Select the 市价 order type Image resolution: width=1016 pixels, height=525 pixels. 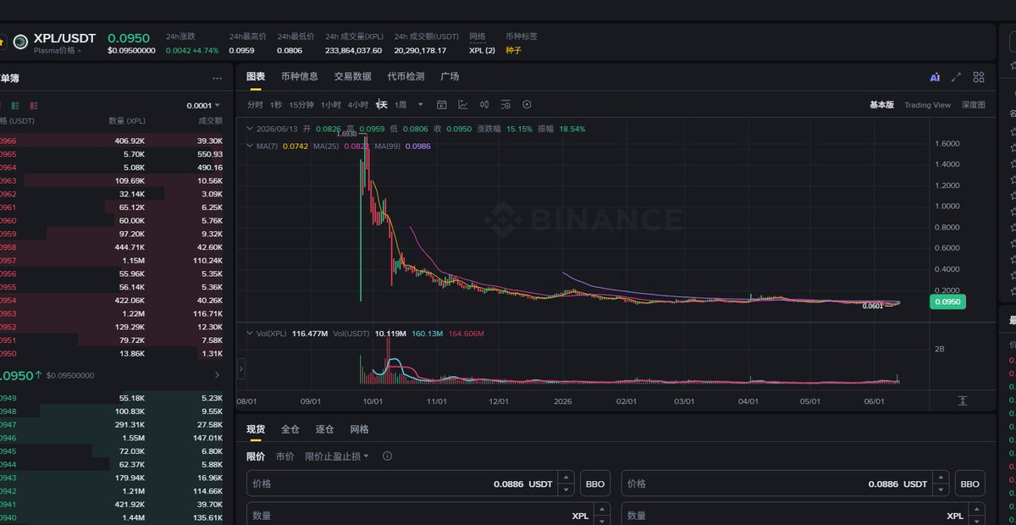pyautogui.click(x=285, y=456)
